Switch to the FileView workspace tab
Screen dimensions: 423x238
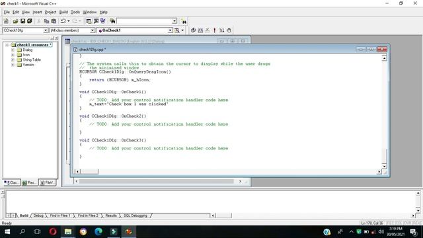pos(47,182)
